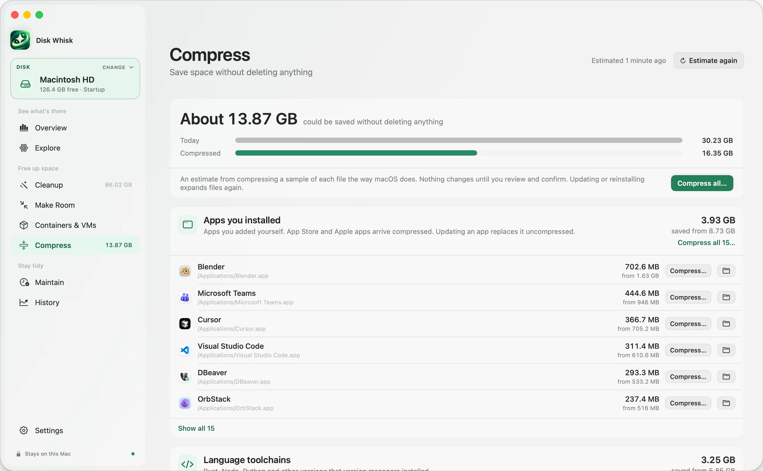Compress the Blender app
This screenshot has width=763, height=471.
point(688,271)
